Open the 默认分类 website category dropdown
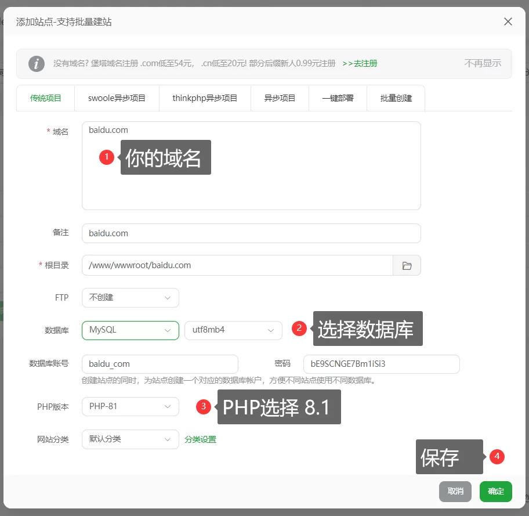The height and width of the screenshot is (516, 529). pos(130,439)
